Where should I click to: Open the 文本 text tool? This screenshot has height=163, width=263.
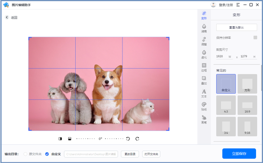204,94
